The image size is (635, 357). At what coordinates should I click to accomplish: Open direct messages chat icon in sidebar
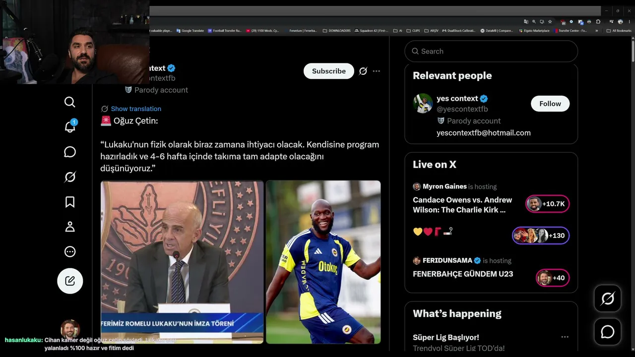(70, 152)
